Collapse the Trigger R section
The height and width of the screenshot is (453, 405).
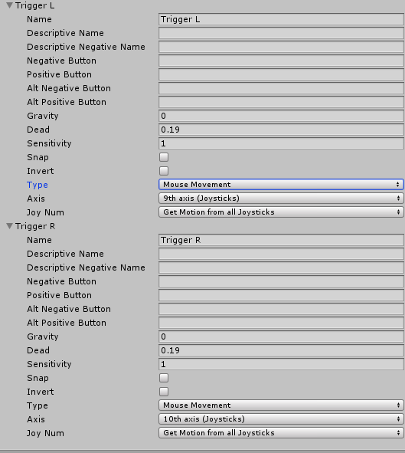[9, 226]
